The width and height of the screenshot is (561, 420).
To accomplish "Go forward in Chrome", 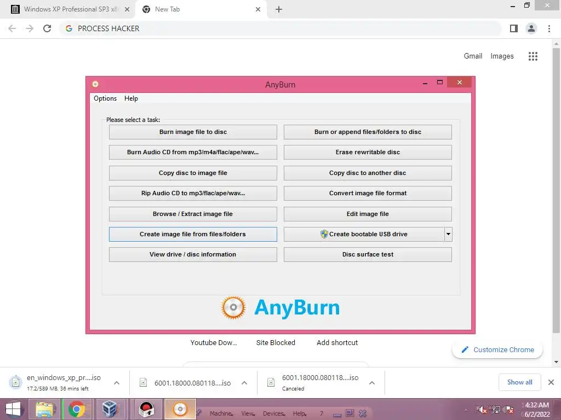I will [x=30, y=28].
